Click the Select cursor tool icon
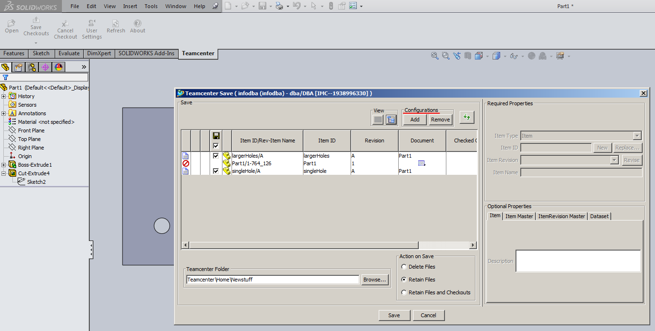Viewport: 655px width, 331px height. pos(313,6)
